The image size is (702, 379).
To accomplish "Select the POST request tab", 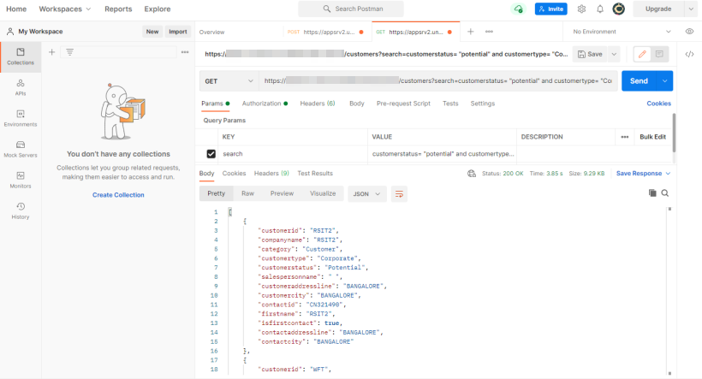I will click(325, 32).
